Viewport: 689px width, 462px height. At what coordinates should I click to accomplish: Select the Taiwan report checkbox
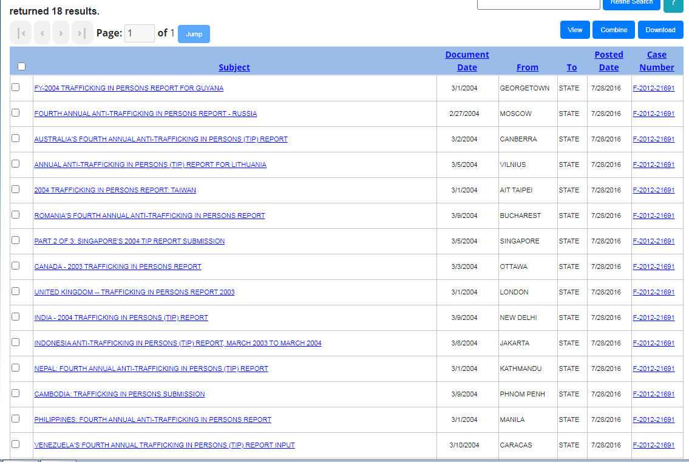tap(16, 189)
